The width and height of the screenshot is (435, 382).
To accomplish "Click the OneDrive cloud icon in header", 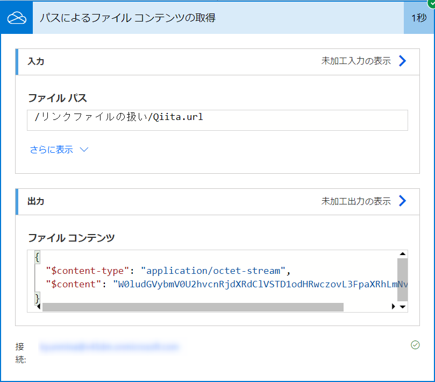I will pyautogui.click(x=17, y=18).
